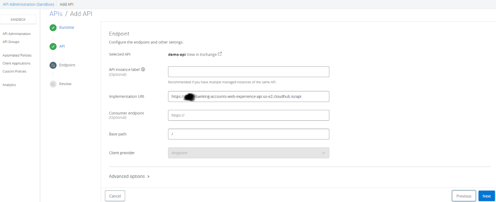This screenshot has width=496, height=202.
Task: Click the Runtime step green checkmark icon
Action: tap(53, 28)
